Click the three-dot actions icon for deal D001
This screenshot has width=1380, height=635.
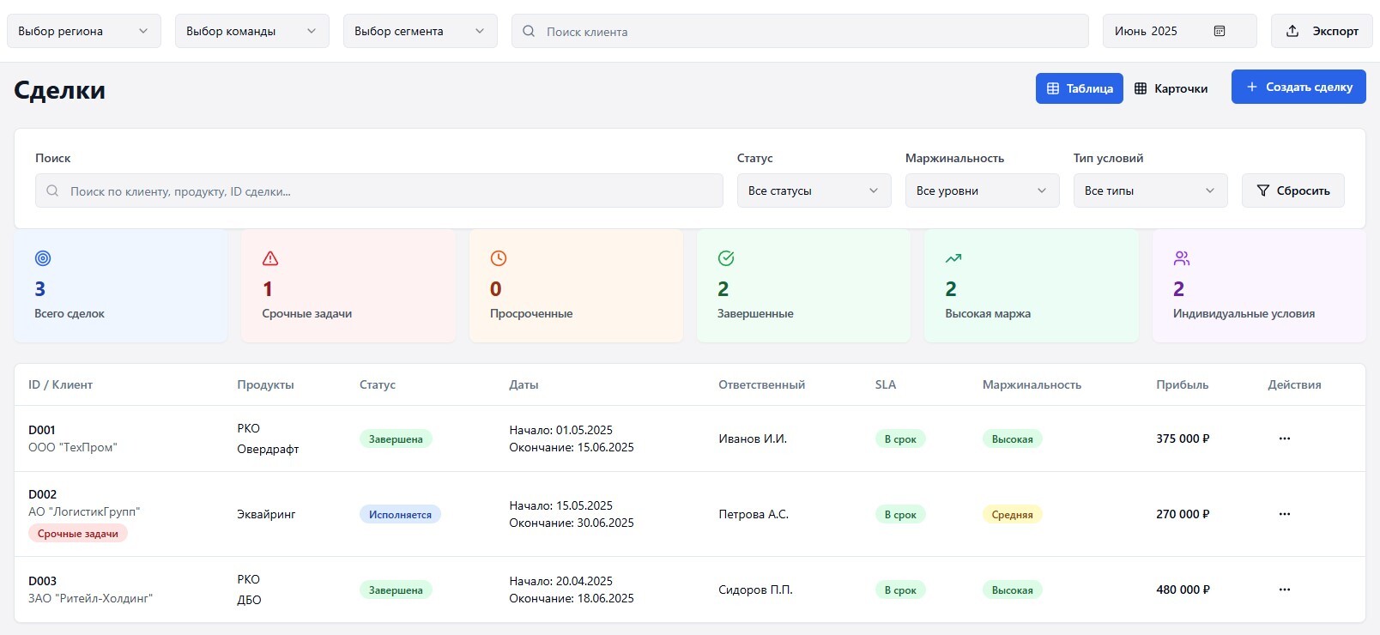tap(1285, 438)
